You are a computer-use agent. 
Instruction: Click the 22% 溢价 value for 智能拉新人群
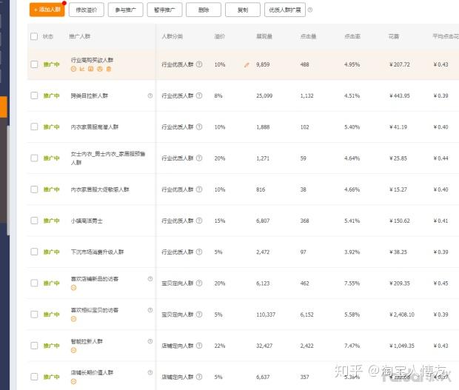coord(220,346)
